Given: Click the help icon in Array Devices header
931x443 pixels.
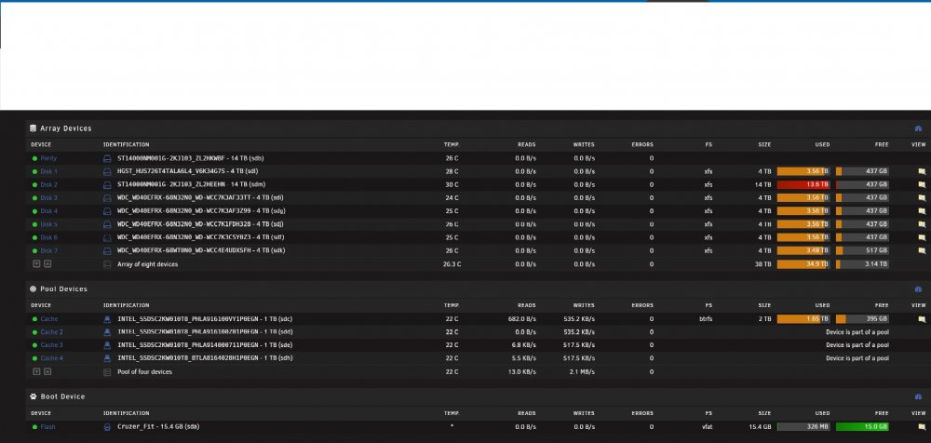Looking at the screenshot, I should [919, 128].
